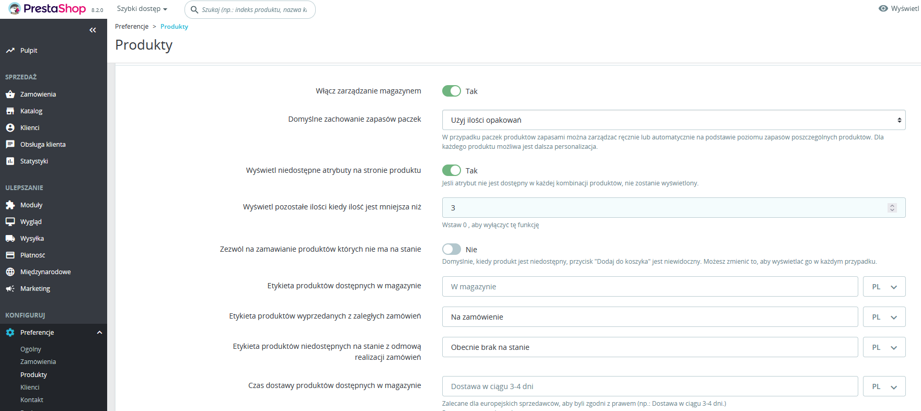Toggle Wyświetl niedostępne atrybuty switch off
Image resolution: width=921 pixels, height=411 pixels.
tap(452, 170)
